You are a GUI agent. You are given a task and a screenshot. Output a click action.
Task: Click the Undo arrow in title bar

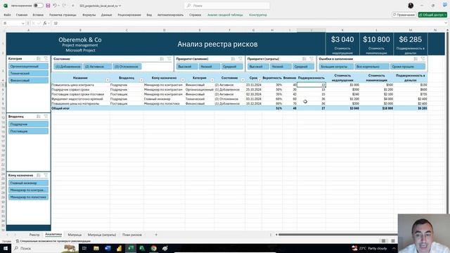point(55,6)
